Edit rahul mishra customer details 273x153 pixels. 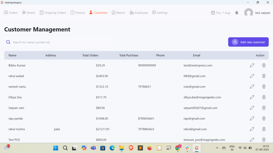252,129
